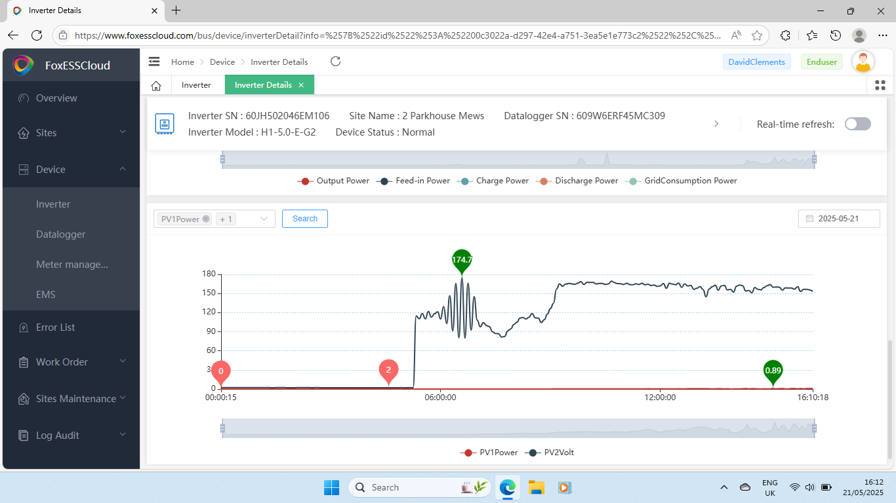Screen dimensions: 896x503
Task: Switch to the Inverter tab
Action: coord(196,85)
